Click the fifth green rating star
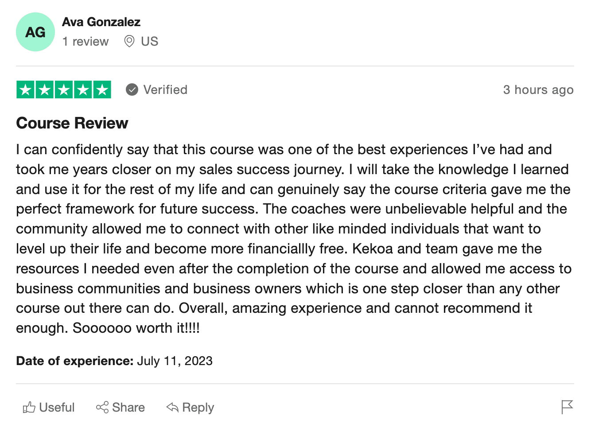This screenshot has height=428, width=591. coord(102,90)
